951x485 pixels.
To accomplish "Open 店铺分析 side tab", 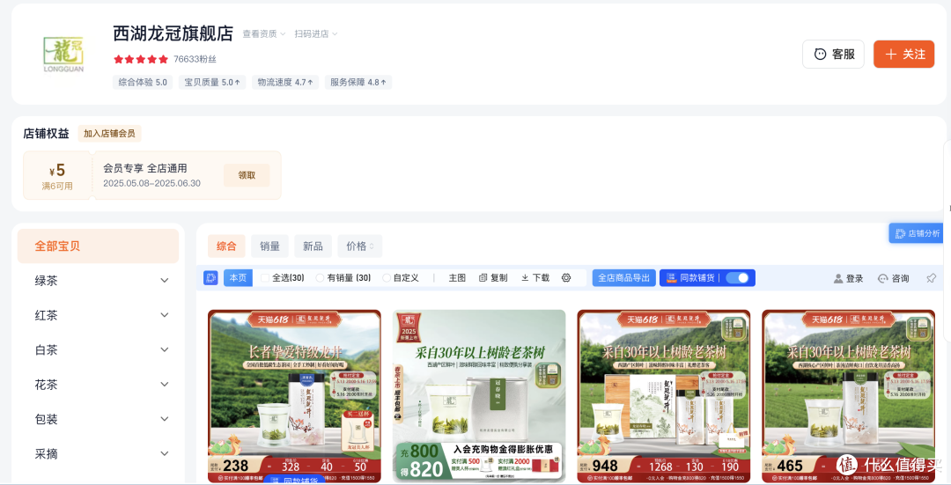I will [x=917, y=233].
